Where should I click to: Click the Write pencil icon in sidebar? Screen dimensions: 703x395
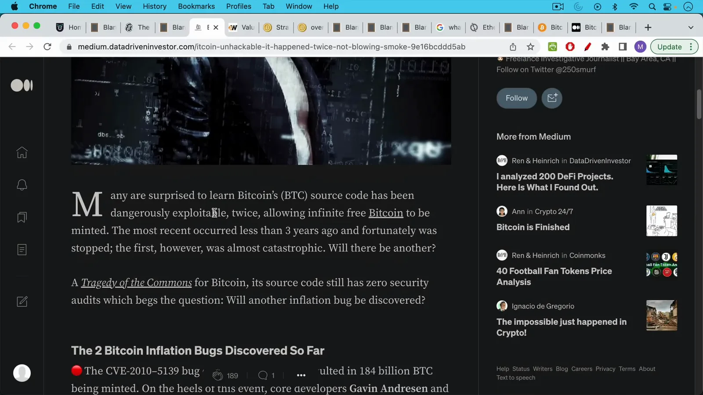coord(22,302)
